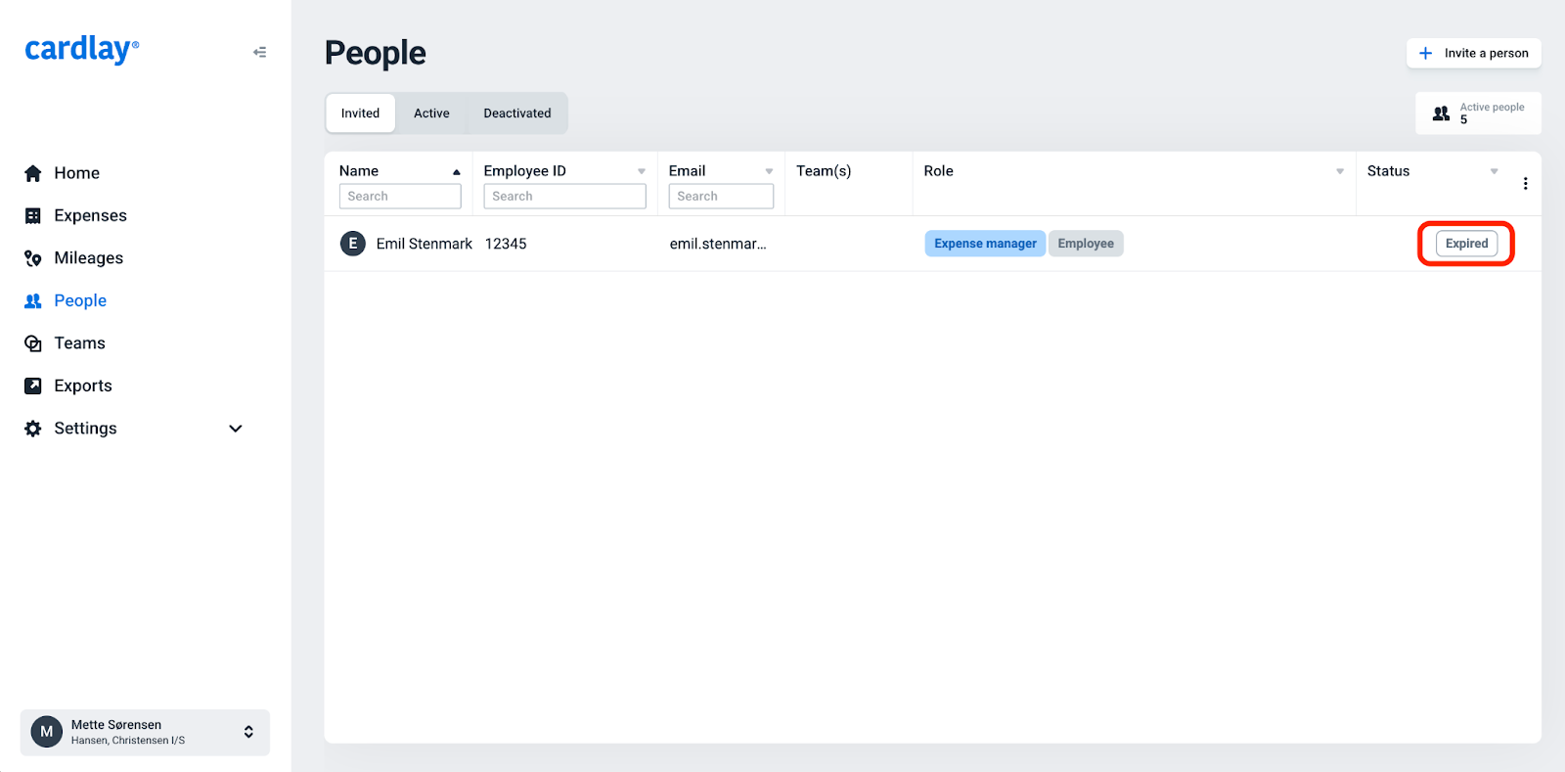
Task: Click the Home icon in sidebar
Action: tap(33, 173)
